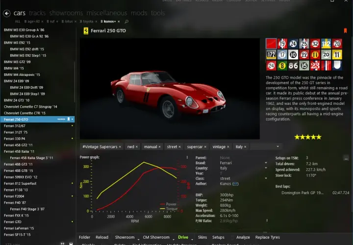Click Replace Tyres
Image resolution: width=353 pixels, height=245 pixels.
[x=268, y=237]
